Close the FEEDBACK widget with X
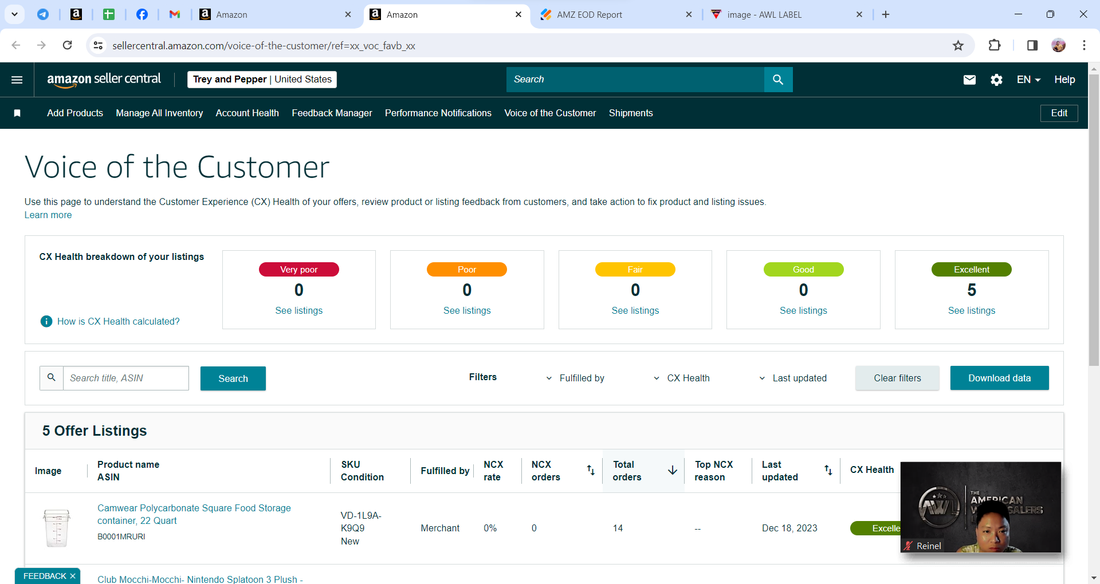Image resolution: width=1100 pixels, height=584 pixels. [73, 576]
